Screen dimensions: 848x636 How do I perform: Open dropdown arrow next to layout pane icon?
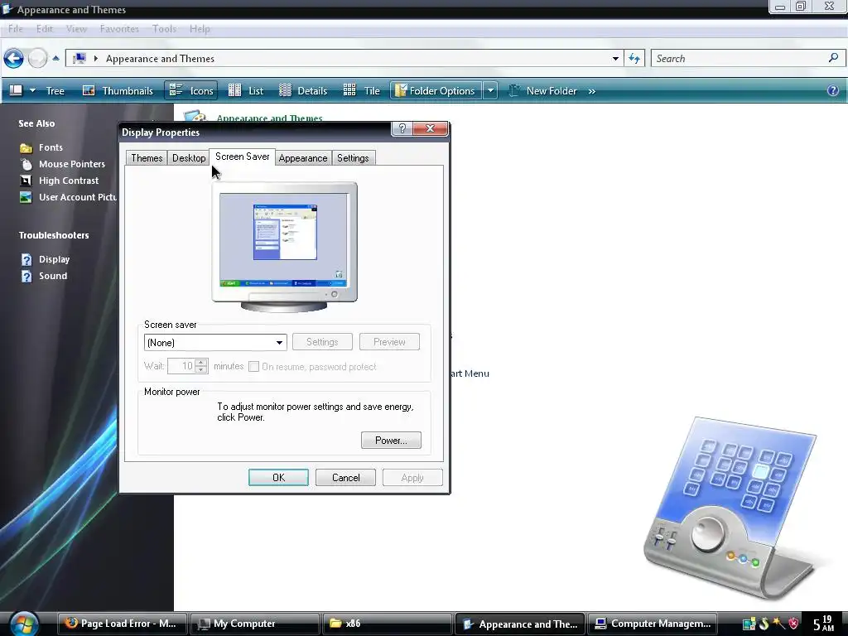click(x=32, y=90)
